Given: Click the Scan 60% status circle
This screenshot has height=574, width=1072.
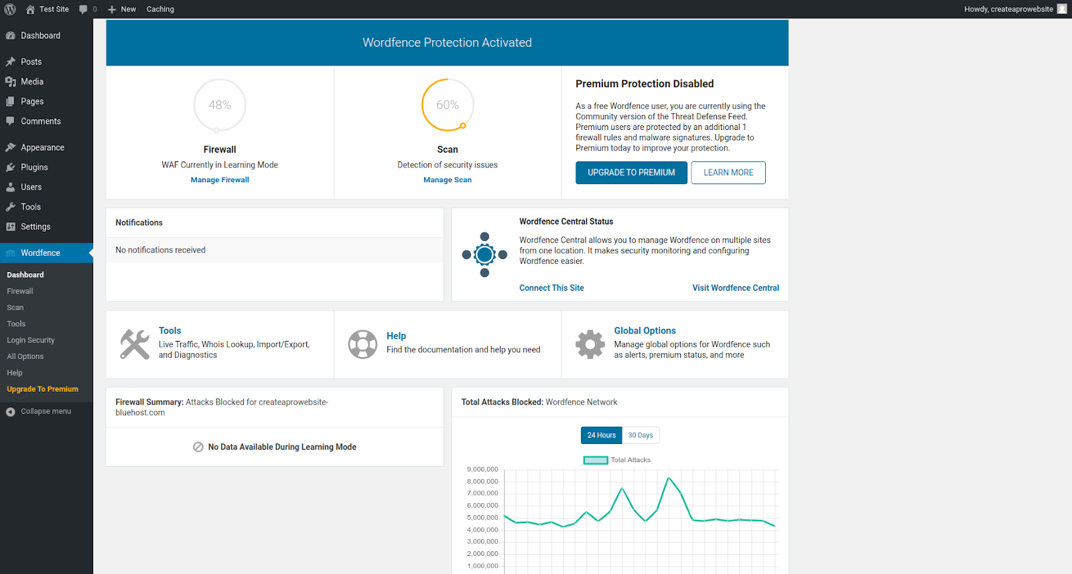Looking at the screenshot, I should (x=448, y=105).
